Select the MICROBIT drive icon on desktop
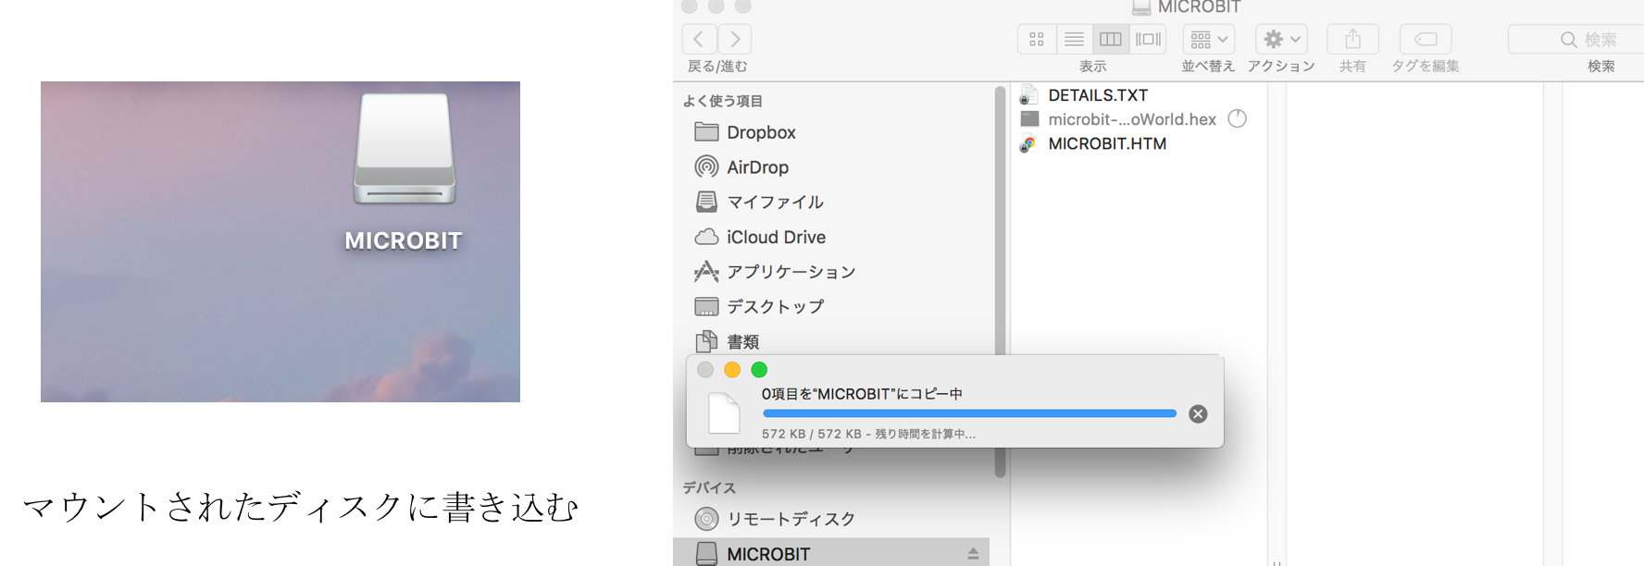The width and height of the screenshot is (1644, 566). [x=405, y=149]
